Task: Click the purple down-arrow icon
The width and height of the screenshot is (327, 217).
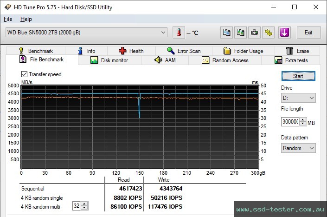Action: [284, 33]
